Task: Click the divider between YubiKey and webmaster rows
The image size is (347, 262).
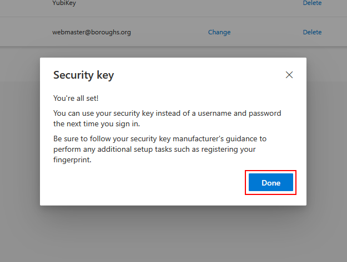Action: pyautogui.click(x=173, y=17)
